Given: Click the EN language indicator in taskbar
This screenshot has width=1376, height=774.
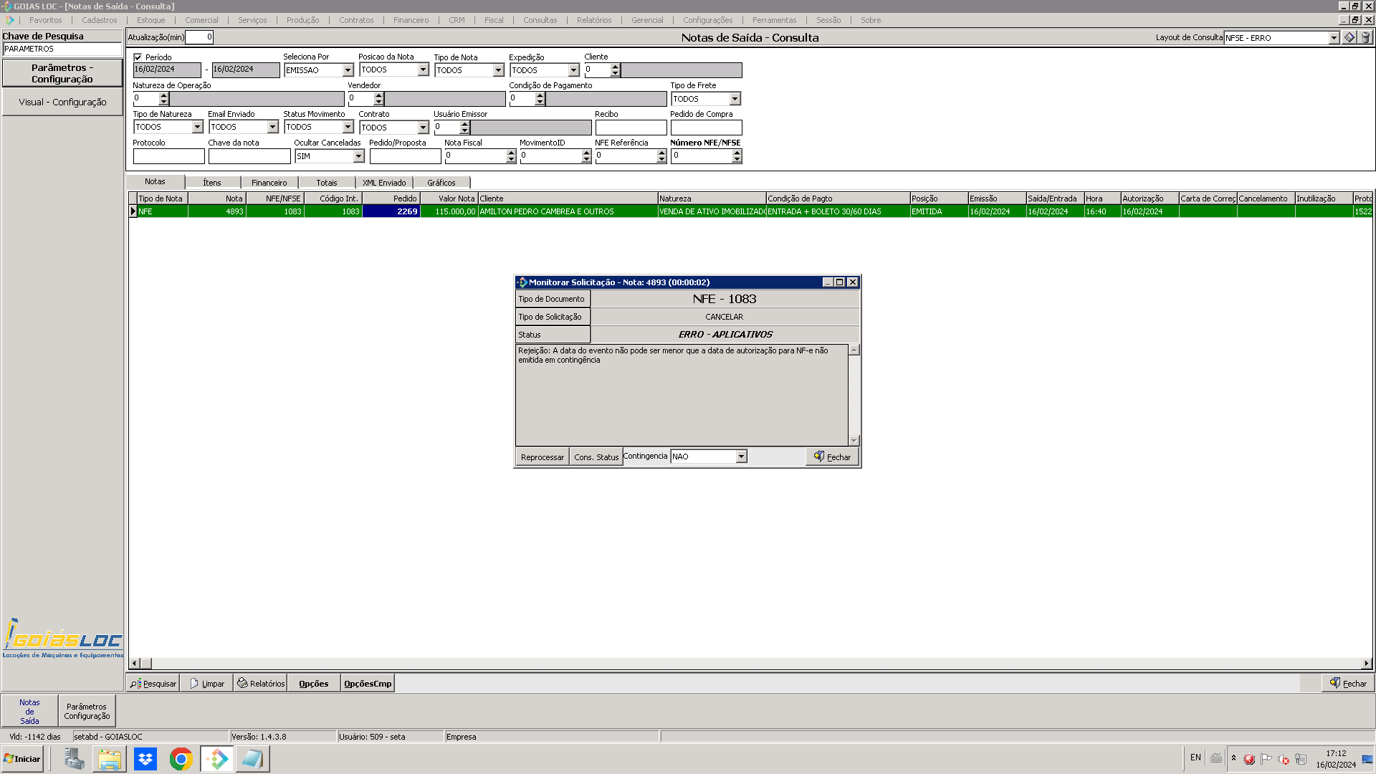Looking at the screenshot, I should 1195,758.
